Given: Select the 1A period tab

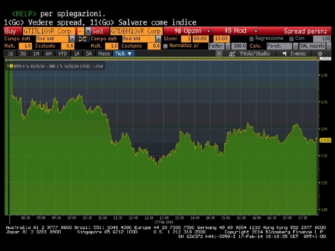Looking at the screenshot, I should (76, 54).
